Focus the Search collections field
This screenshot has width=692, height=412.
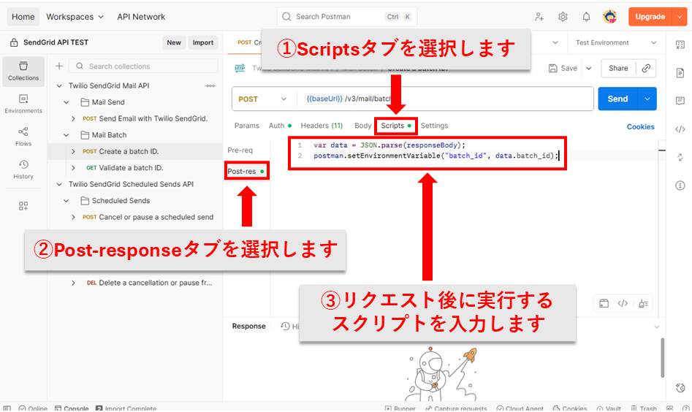coord(143,66)
